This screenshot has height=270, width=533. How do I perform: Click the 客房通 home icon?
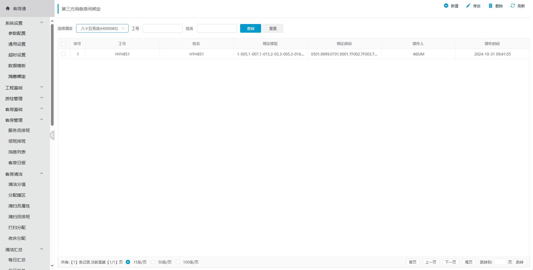click(8, 8)
